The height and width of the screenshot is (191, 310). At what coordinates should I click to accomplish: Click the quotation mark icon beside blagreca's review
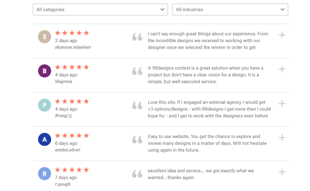point(137,71)
